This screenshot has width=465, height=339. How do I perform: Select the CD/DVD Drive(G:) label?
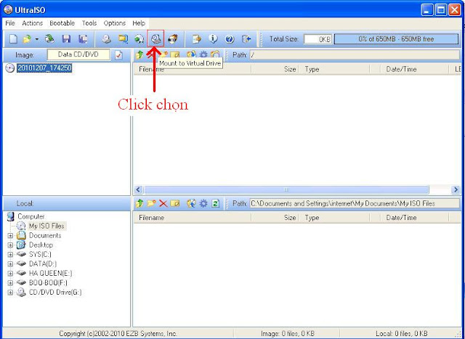55,293
